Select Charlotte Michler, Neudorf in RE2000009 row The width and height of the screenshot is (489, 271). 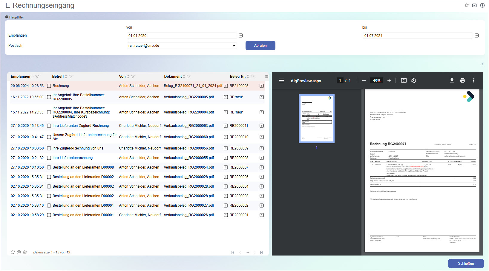pos(140,148)
